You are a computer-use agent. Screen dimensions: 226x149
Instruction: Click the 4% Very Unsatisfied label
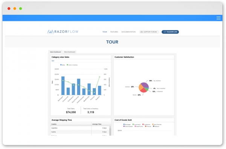[x=159, y=88]
